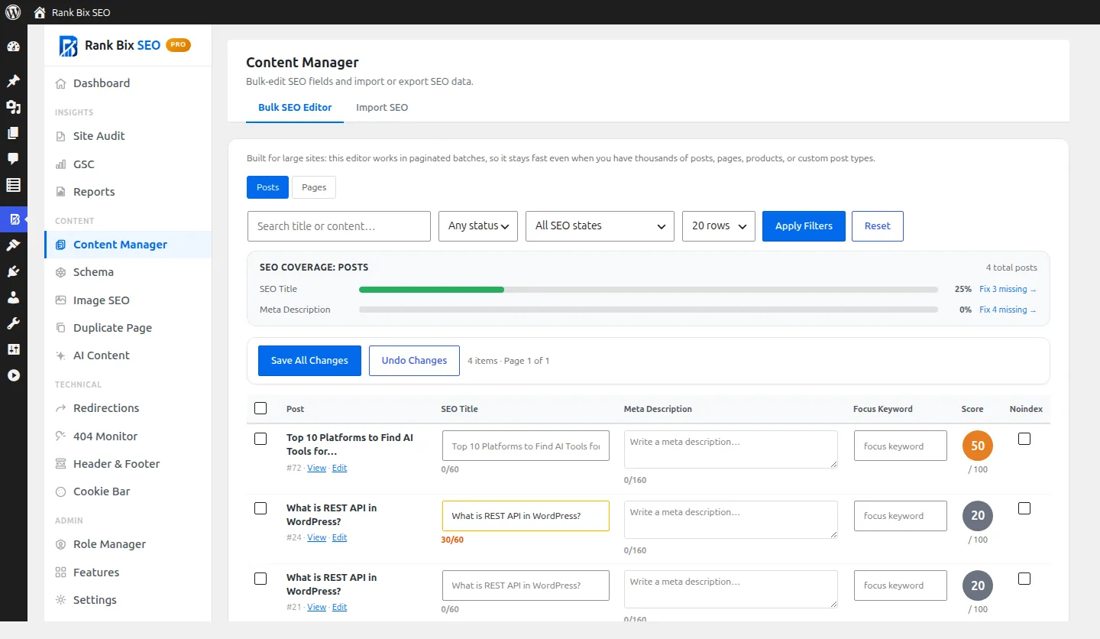The image size is (1100, 639).
Task: Click the Schema icon in the sidebar
Action: [x=61, y=272]
